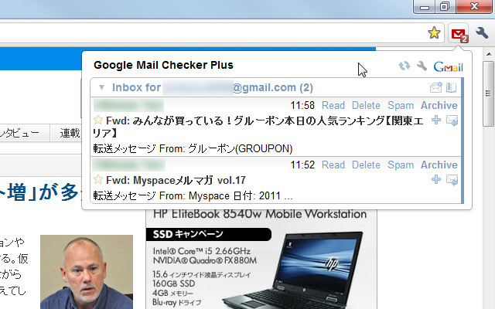Mark the 11:58 message as Read
Screen dimensions: 495x309
click(x=333, y=105)
